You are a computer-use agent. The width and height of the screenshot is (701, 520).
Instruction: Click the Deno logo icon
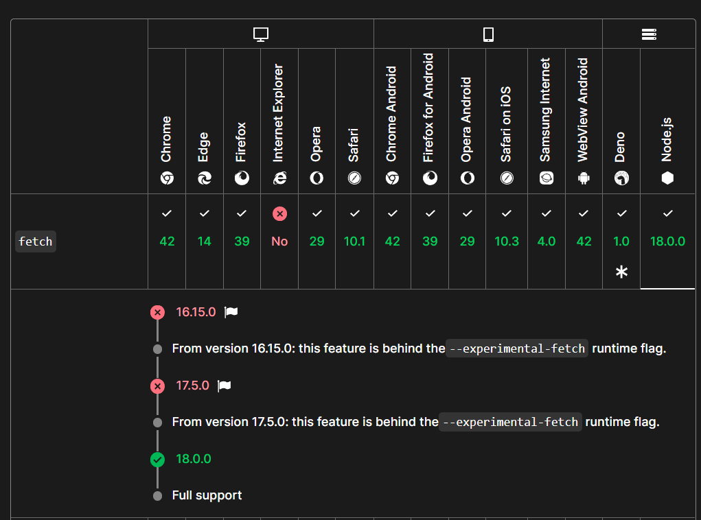pyautogui.click(x=621, y=178)
